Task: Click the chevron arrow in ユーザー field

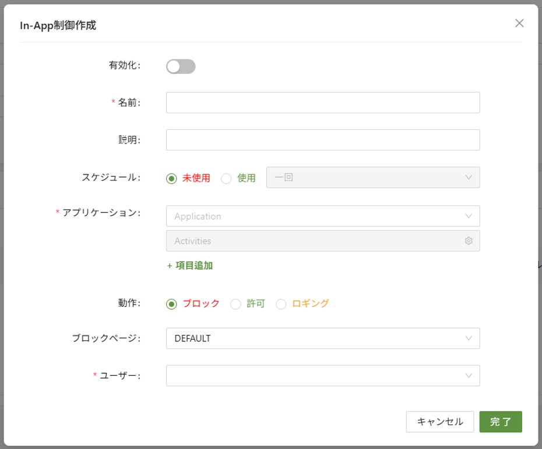Action: click(x=469, y=376)
